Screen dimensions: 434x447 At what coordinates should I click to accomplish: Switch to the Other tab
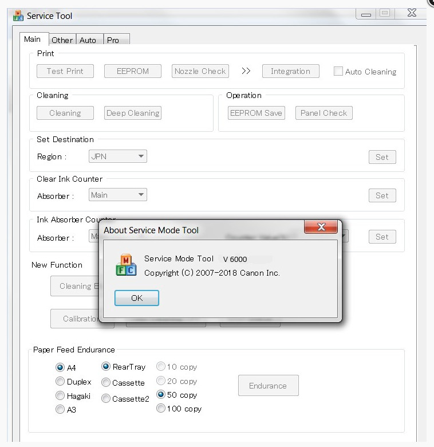tap(62, 40)
